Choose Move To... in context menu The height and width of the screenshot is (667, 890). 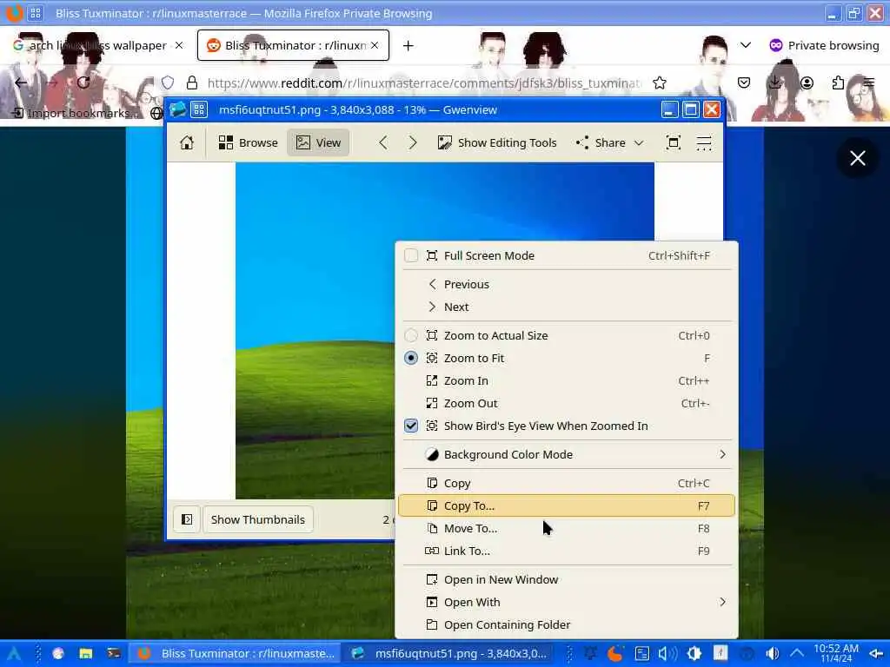click(568, 528)
